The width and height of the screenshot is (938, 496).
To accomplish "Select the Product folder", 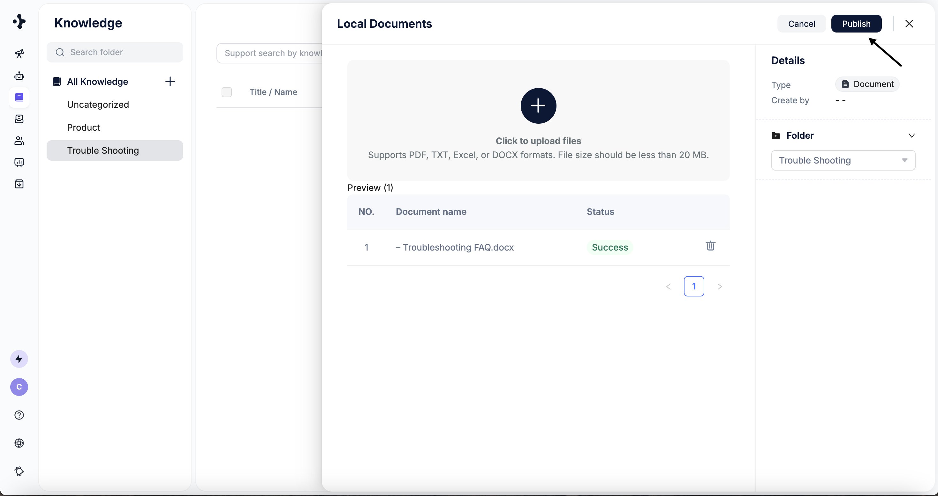I will point(115,128).
